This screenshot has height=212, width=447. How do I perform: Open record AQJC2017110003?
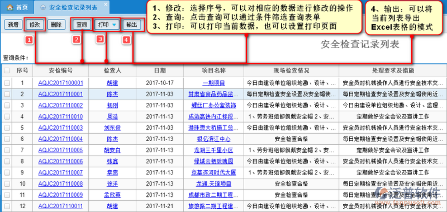coord(60,128)
